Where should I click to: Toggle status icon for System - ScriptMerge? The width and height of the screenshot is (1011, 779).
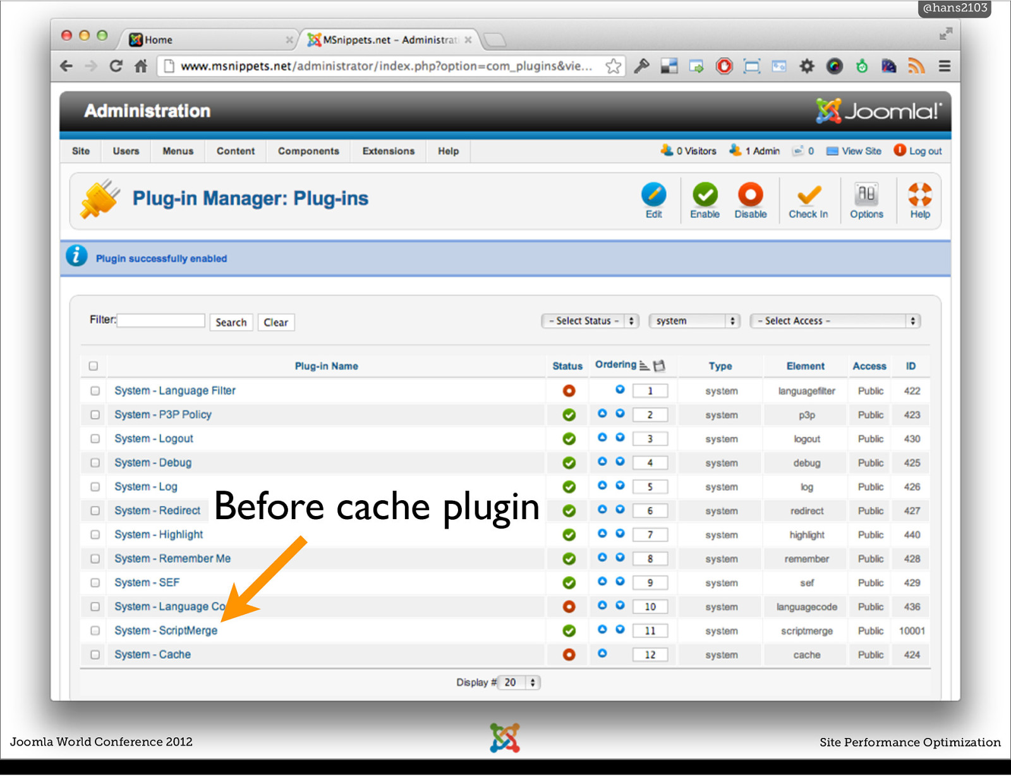(x=569, y=630)
